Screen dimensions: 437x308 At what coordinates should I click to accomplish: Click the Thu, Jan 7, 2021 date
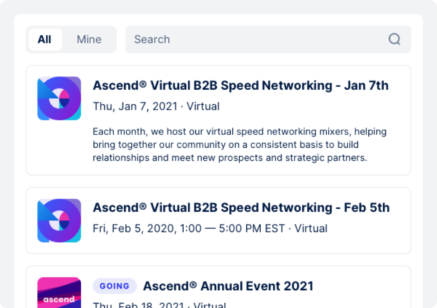[x=135, y=106]
